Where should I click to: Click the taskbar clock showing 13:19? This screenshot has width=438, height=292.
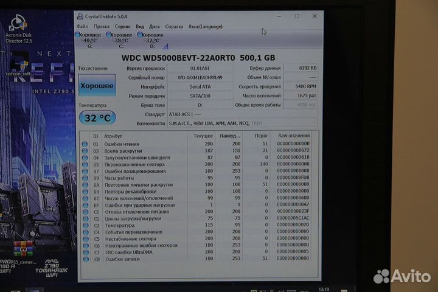click(x=324, y=289)
